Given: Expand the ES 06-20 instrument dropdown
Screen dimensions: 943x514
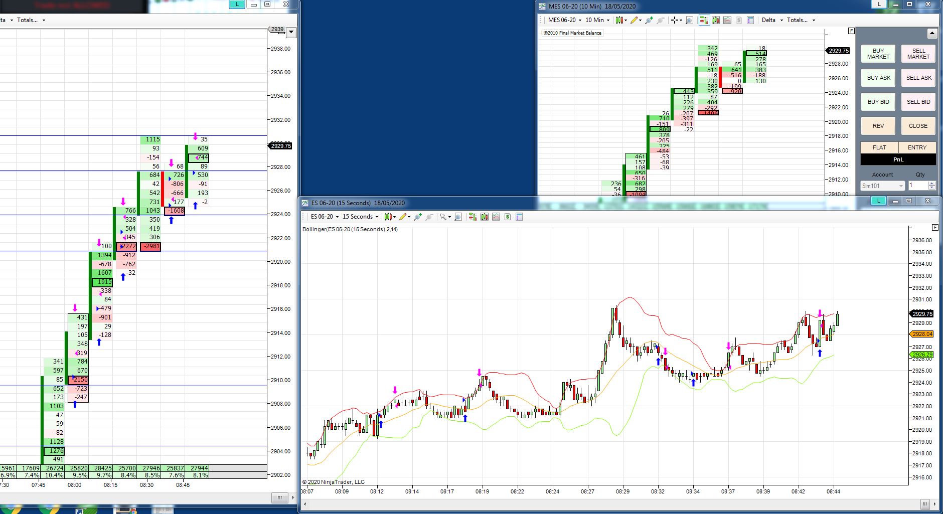Looking at the screenshot, I should tap(325, 217).
